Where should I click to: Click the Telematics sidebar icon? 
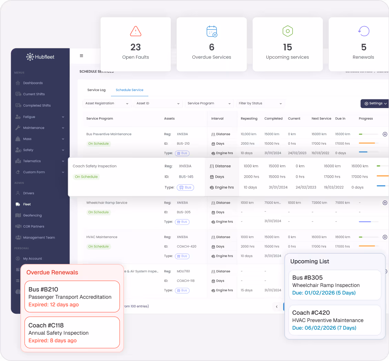[x=18, y=161]
